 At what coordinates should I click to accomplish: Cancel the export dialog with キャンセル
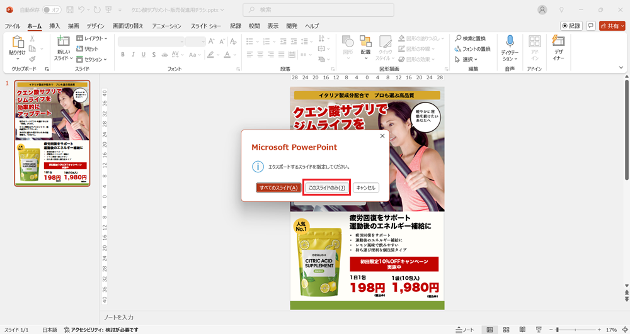[365, 187]
